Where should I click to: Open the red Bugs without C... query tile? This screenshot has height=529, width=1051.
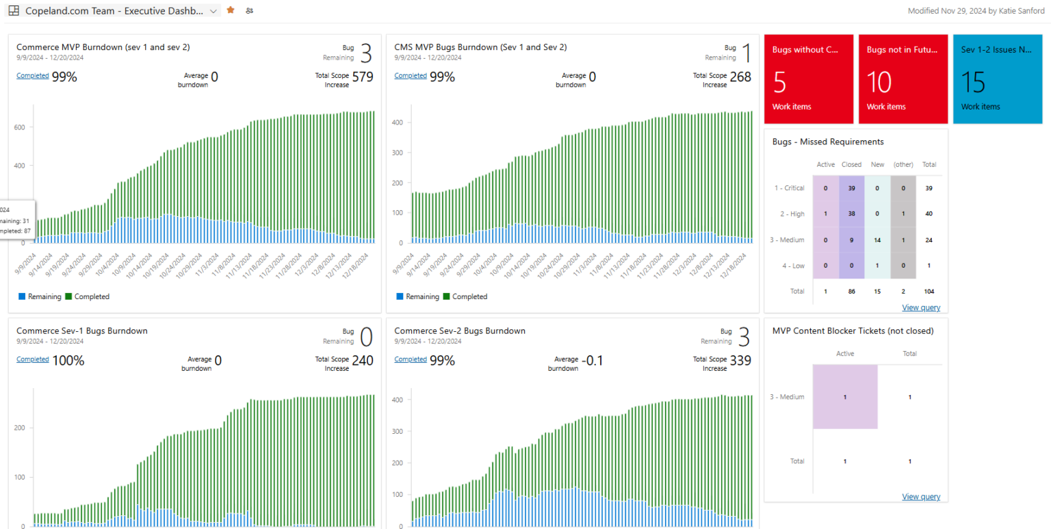(809, 78)
